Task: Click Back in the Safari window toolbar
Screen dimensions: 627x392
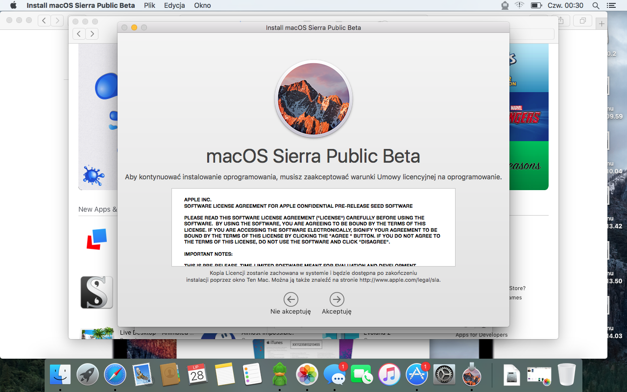Action: 45,21
